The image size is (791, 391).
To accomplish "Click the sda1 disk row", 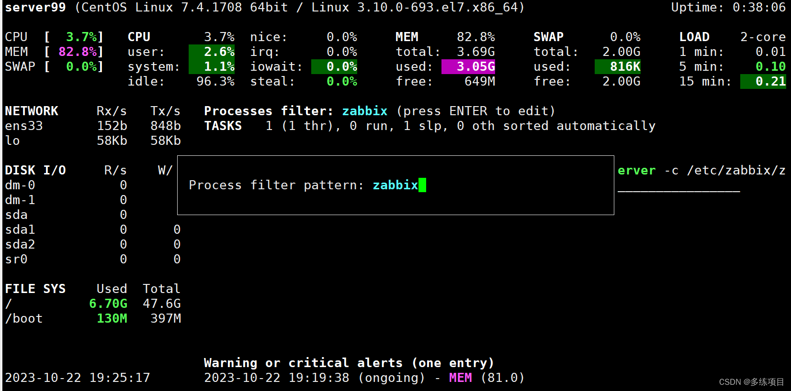I will (x=93, y=229).
